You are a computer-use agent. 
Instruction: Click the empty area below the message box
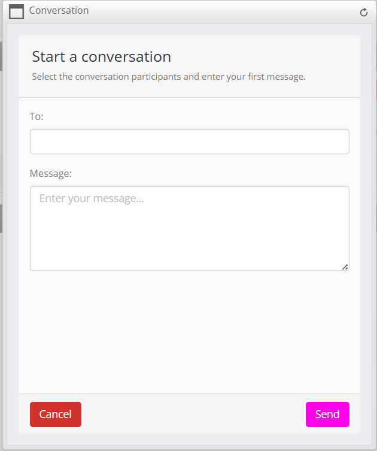(x=189, y=330)
